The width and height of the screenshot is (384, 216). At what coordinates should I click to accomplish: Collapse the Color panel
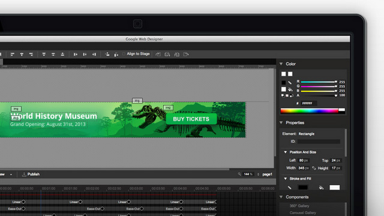(x=281, y=64)
